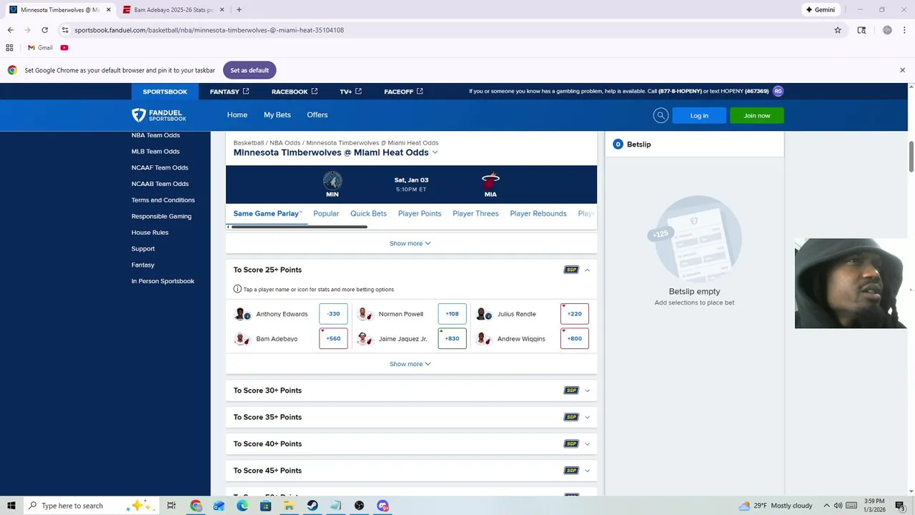Viewport: 915px width, 515px height.
Task: Open Fantasy in top product bar
Action: (229, 92)
